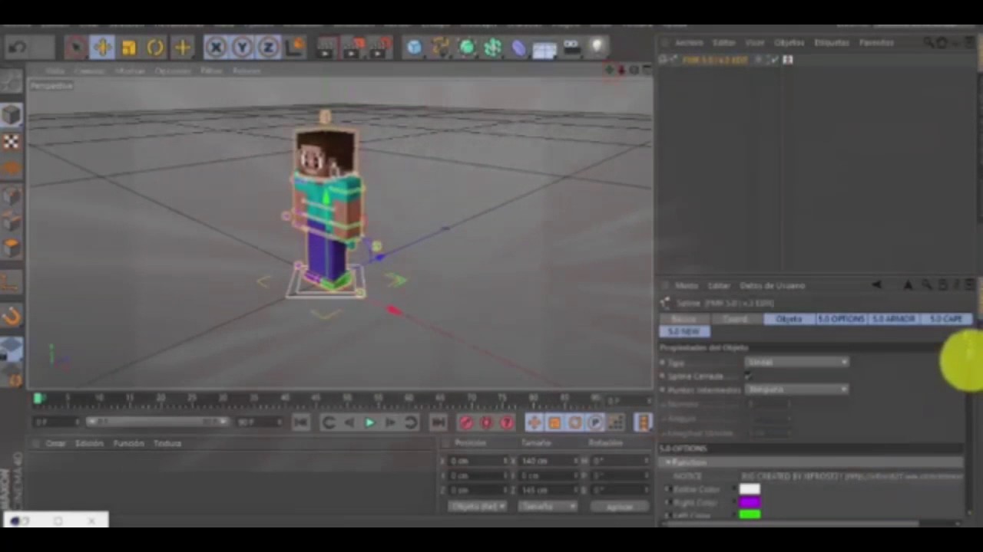
Task: Open the green Array modeling icon
Action: (492, 48)
